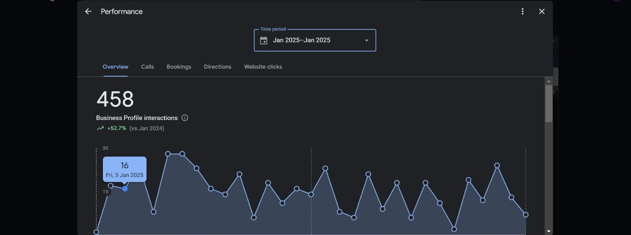Viewport: 631px width, 235px height.
Task: Switch to the Calls tab
Action: click(x=147, y=67)
